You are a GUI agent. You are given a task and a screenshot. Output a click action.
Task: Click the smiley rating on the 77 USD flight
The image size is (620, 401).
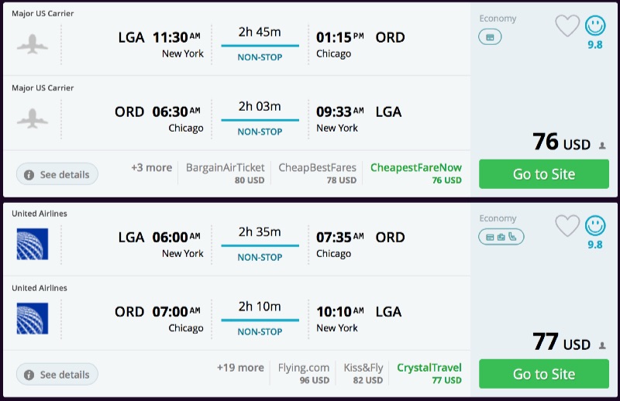pos(595,226)
